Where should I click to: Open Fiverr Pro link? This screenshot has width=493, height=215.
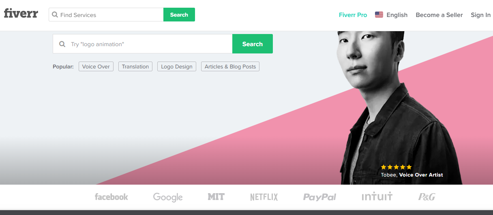coord(353,15)
